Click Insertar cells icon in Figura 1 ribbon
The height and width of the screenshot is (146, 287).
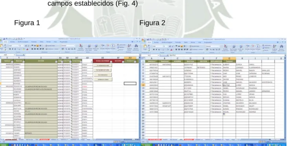tap(103, 47)
